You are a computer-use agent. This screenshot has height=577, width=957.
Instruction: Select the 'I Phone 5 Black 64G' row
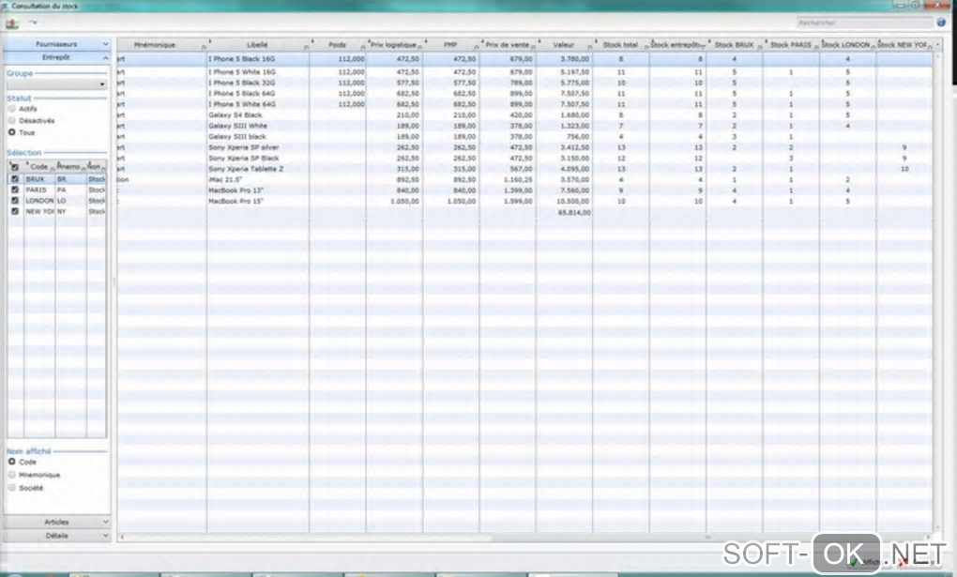click(524, 94)
